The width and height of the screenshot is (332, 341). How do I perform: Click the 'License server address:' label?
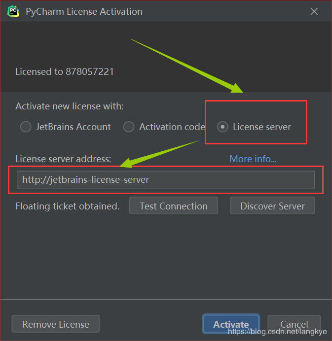tap(63, 159)
